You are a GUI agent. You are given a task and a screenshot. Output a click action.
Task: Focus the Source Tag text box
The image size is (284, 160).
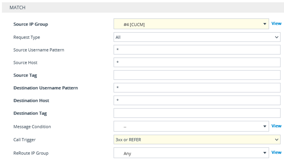point(197,75)
